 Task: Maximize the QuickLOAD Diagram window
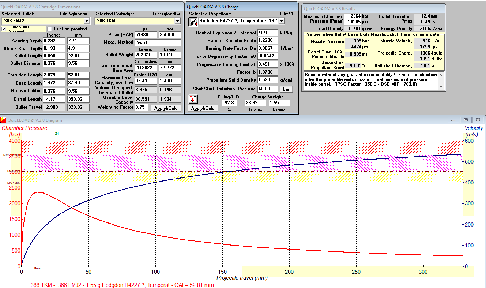point(466,120)
